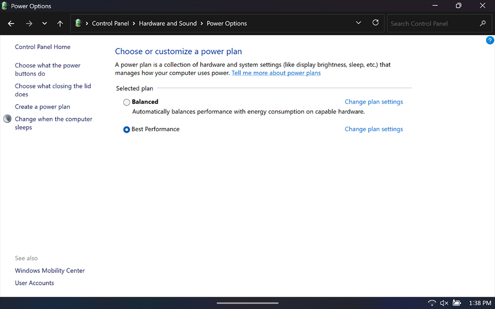Click the forward navigation arrow
This screenshot has height=309, width=495.
pos(29,24)
